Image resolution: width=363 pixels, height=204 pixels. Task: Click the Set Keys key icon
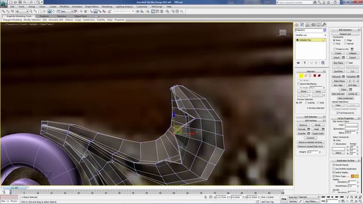tap(284, 199)
